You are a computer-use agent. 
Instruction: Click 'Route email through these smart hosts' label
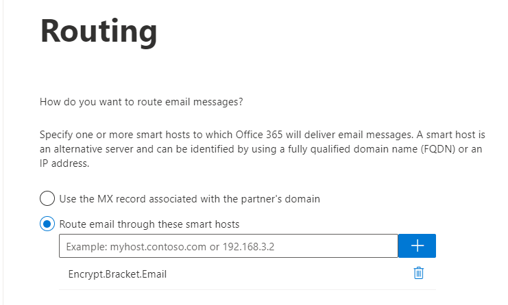pyautogui.click(x=149, y=224)
